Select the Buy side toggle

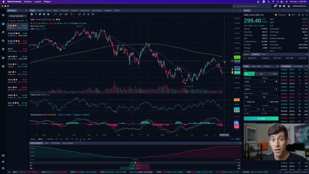pos(249,74)
